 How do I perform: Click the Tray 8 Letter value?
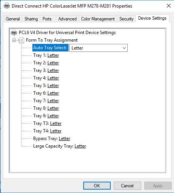[53, 108]
